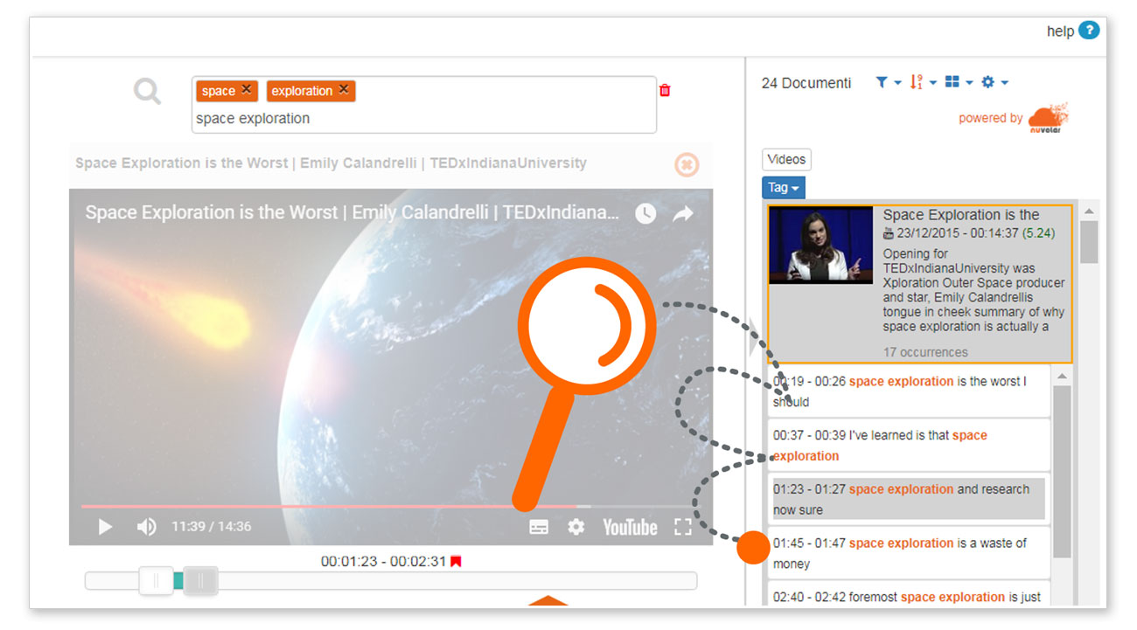
Task: Click the 11:39 / 14:36 time display
Action: pyautogui.click(x=212, y=527)
